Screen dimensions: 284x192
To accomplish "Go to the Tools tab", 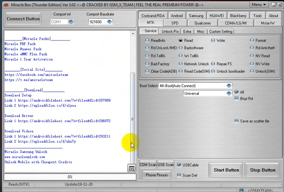I will coord(258,16).
